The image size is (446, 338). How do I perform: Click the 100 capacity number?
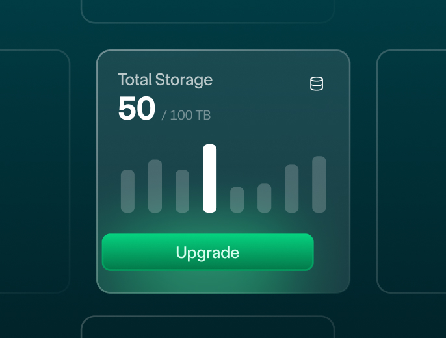(x=181, y=116)
